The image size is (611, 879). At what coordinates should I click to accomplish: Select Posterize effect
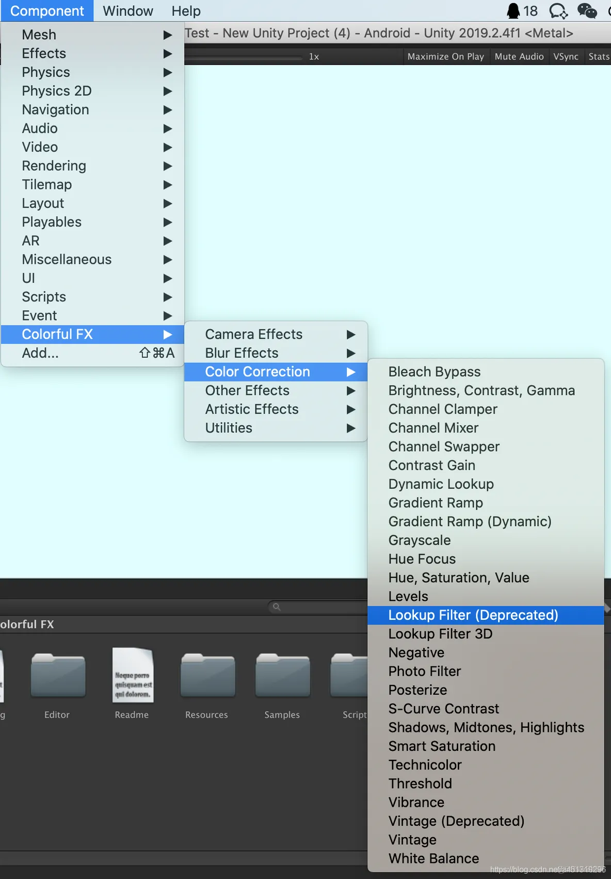[x=486, y=690]
